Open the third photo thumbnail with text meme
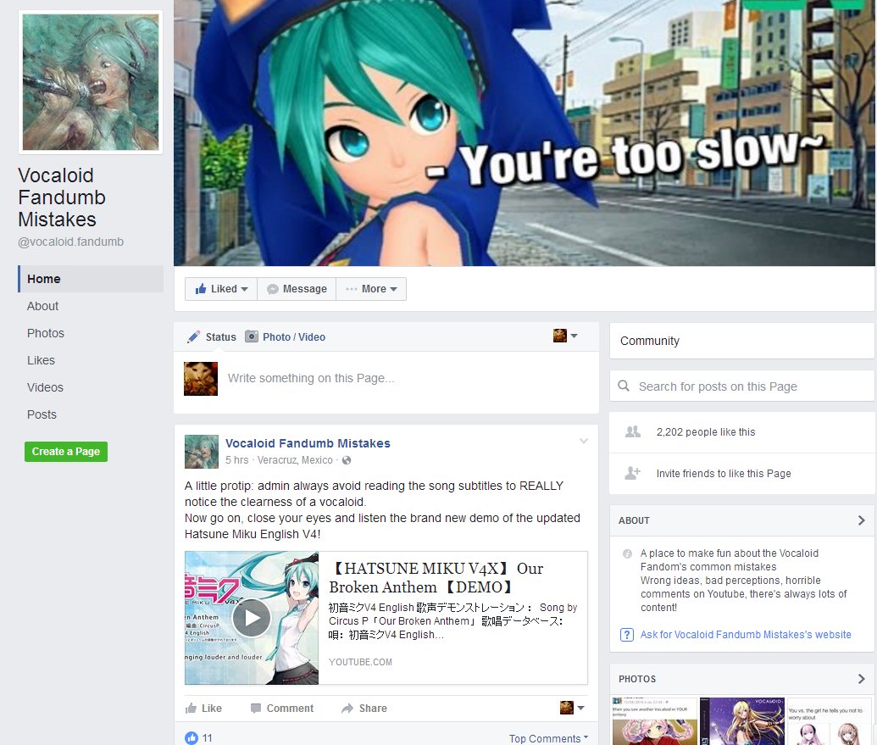This screenshot has width=877, height=745. (x=829, y=721)
